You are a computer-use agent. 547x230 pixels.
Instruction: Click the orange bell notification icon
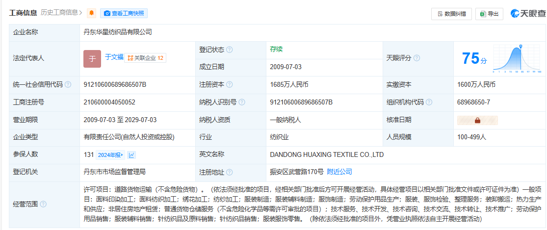91,13
